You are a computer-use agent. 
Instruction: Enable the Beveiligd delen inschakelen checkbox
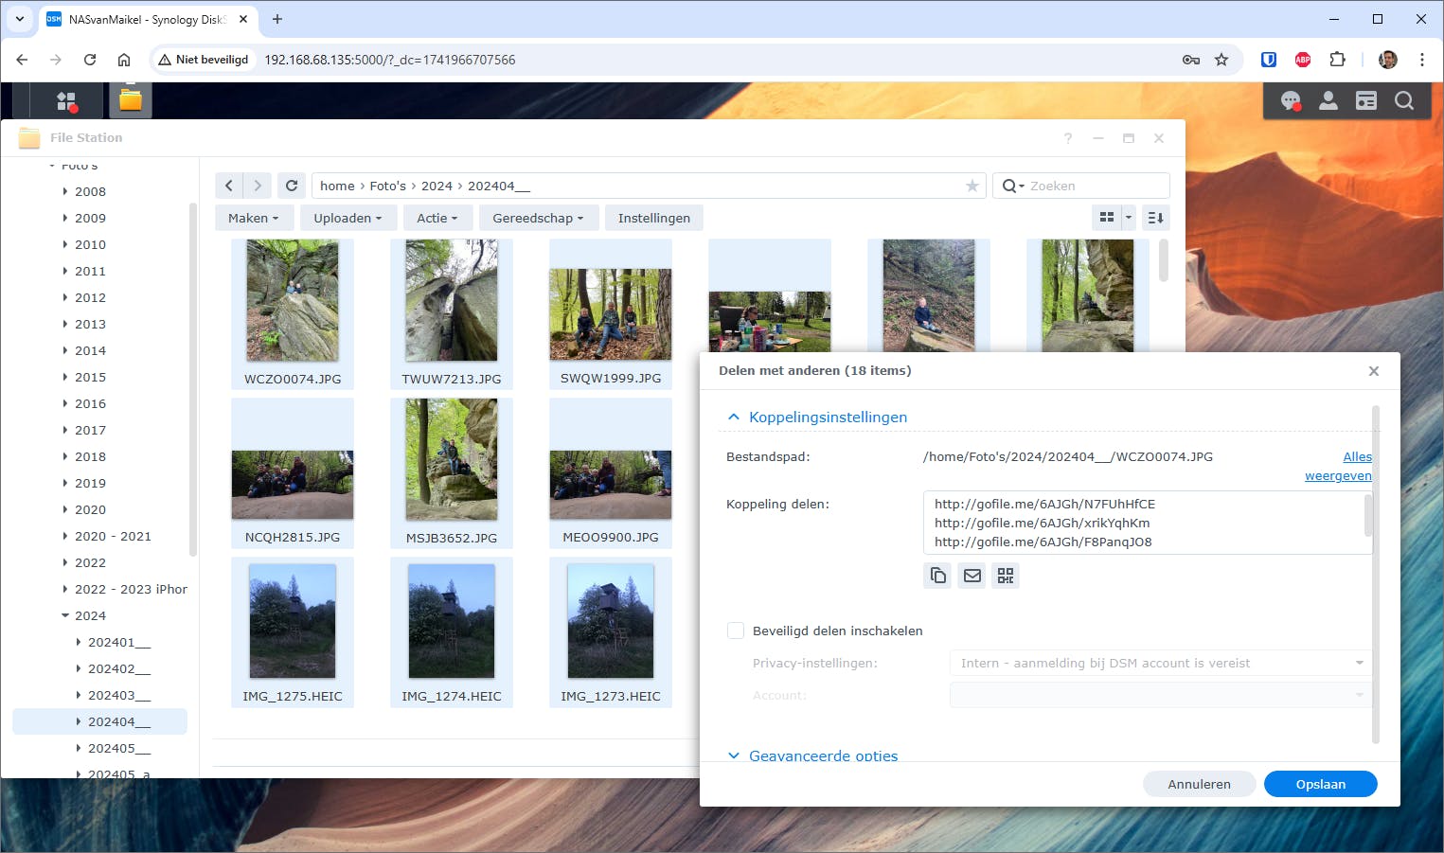pos(736,631)
